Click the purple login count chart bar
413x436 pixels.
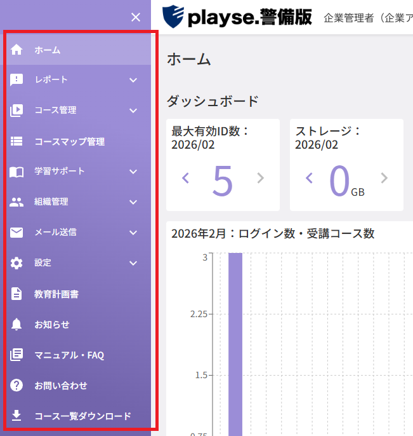235,344
